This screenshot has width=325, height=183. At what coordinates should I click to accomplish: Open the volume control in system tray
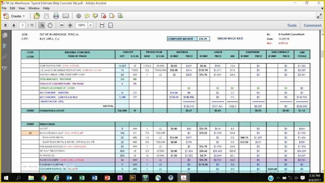coord(296,178)
